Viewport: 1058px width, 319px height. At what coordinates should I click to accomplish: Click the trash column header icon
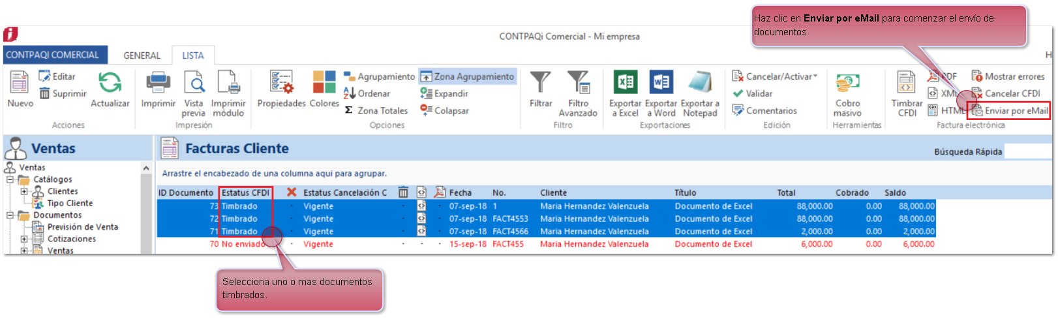click(x=403, y=192)
